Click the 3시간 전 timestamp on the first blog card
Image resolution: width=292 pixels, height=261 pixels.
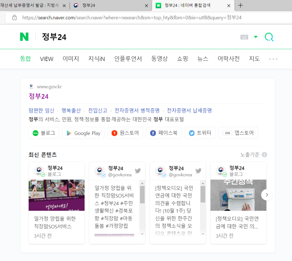click(x=43, y=236)
